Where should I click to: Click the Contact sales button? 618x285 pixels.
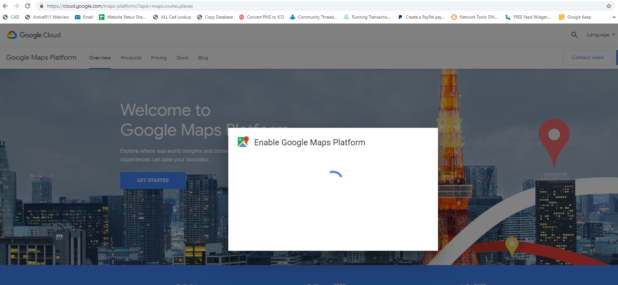(x=588, y=57)
